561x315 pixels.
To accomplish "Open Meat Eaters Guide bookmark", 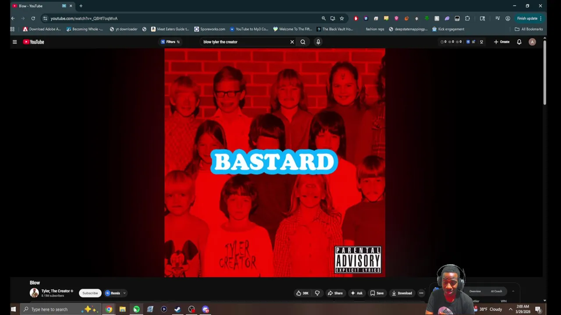I will point(170,29).
